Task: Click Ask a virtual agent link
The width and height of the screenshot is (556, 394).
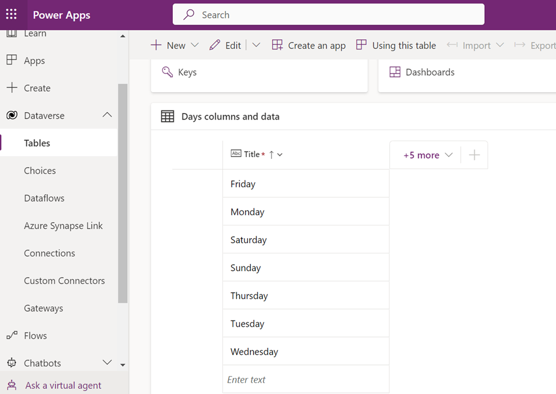Action: (x=63, y=385)
